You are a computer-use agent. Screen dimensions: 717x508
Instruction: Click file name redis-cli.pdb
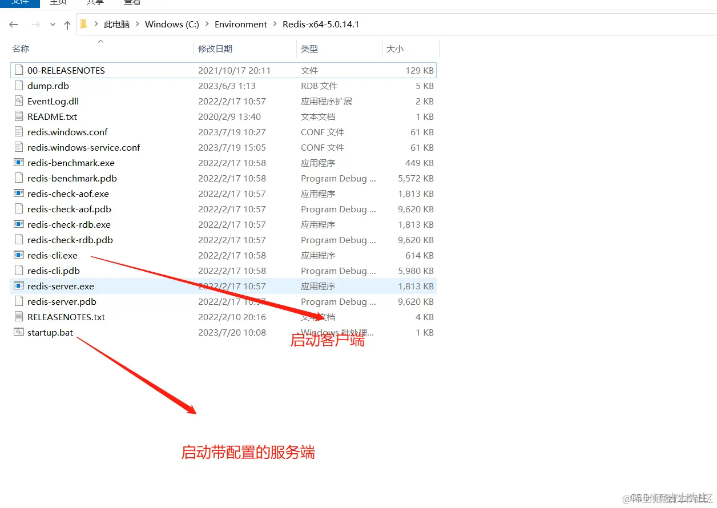pyautogui.click(x=54, y=271)
